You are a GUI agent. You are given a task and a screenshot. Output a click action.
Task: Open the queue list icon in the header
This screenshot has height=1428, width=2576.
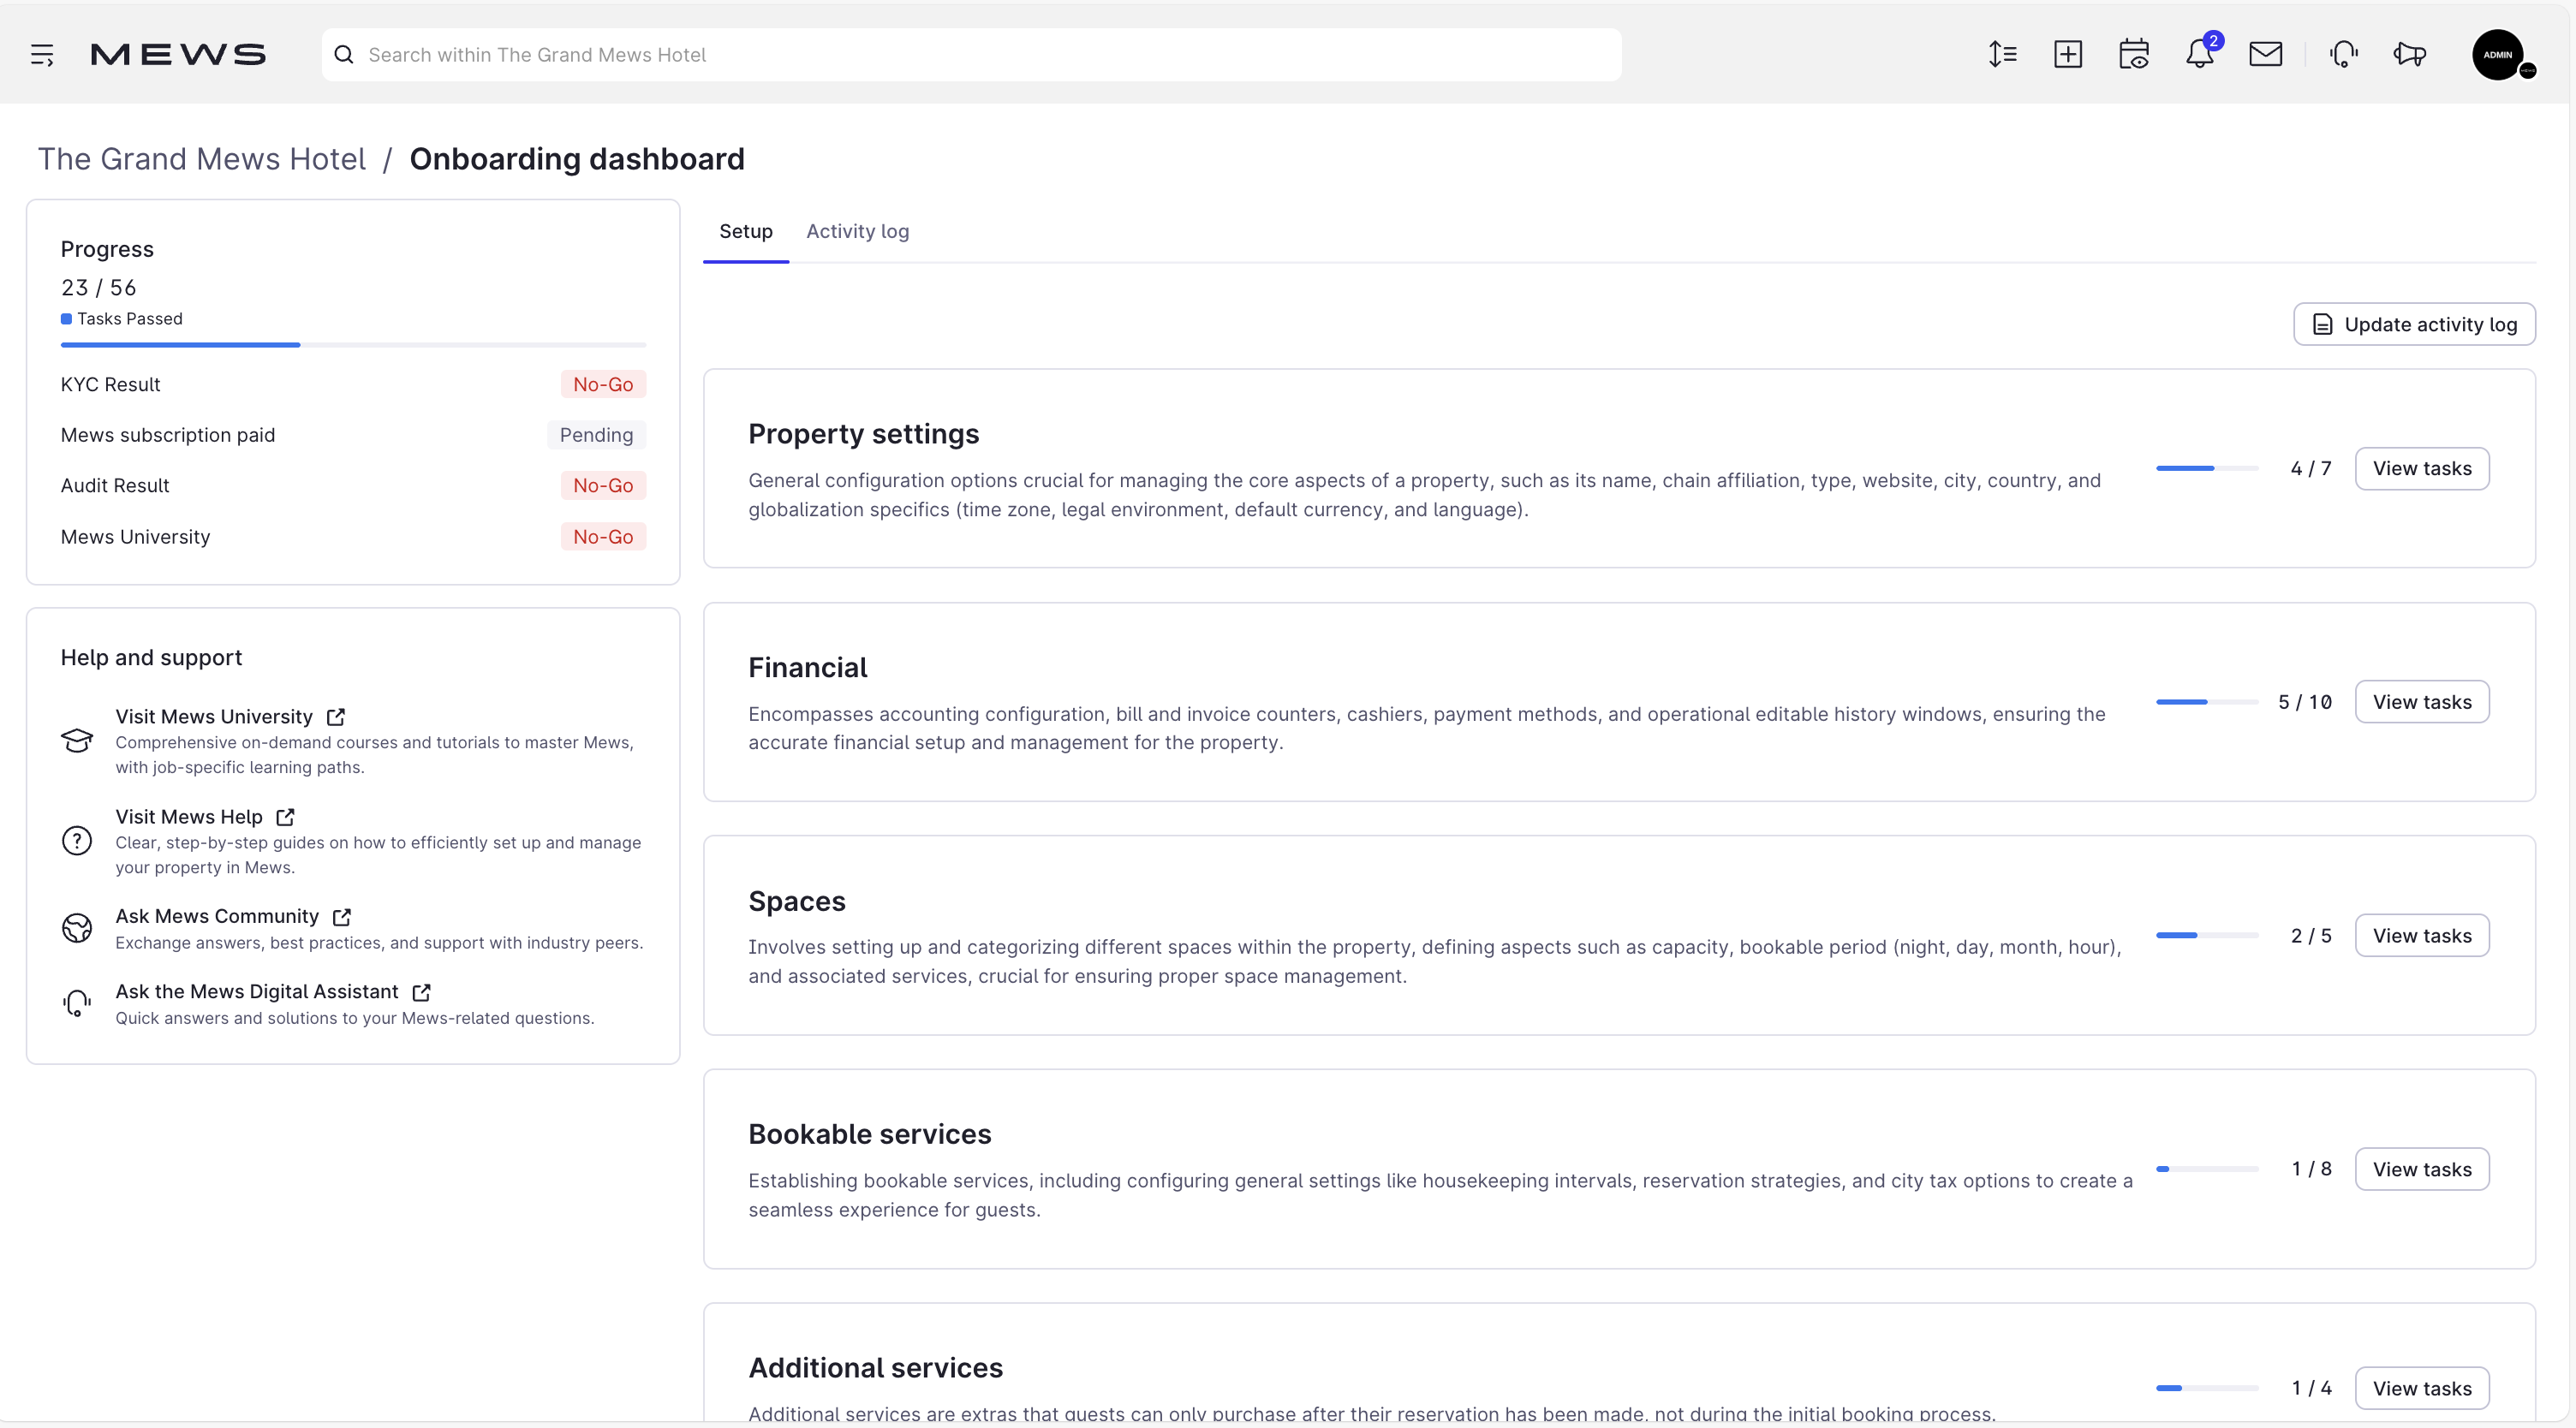point(2003,54)
